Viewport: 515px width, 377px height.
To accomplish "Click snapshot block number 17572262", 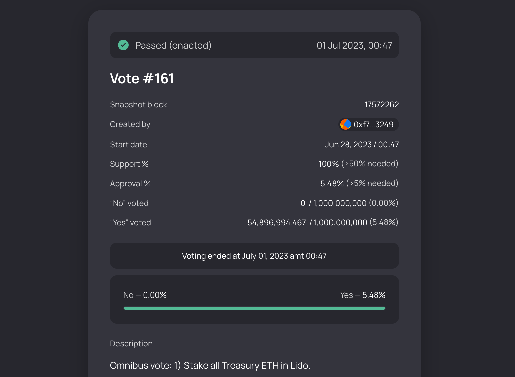I will [x=382, y=105].
